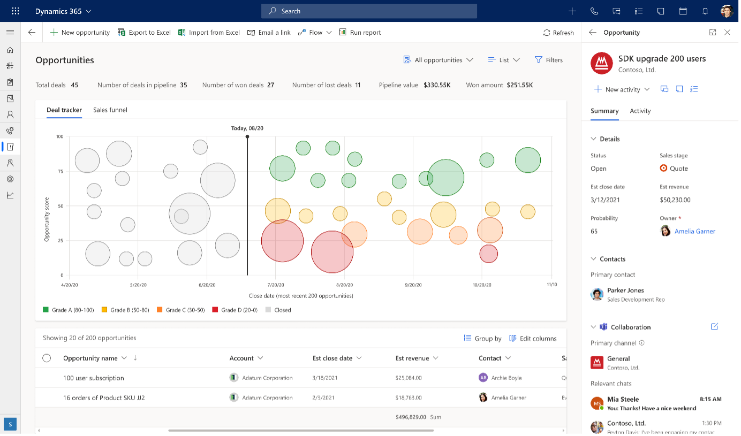The height and width of the screenshot is (436, 741).
Task: Open the phone-with-gear icon in sidebar
Action: click(x=10, y=131)
